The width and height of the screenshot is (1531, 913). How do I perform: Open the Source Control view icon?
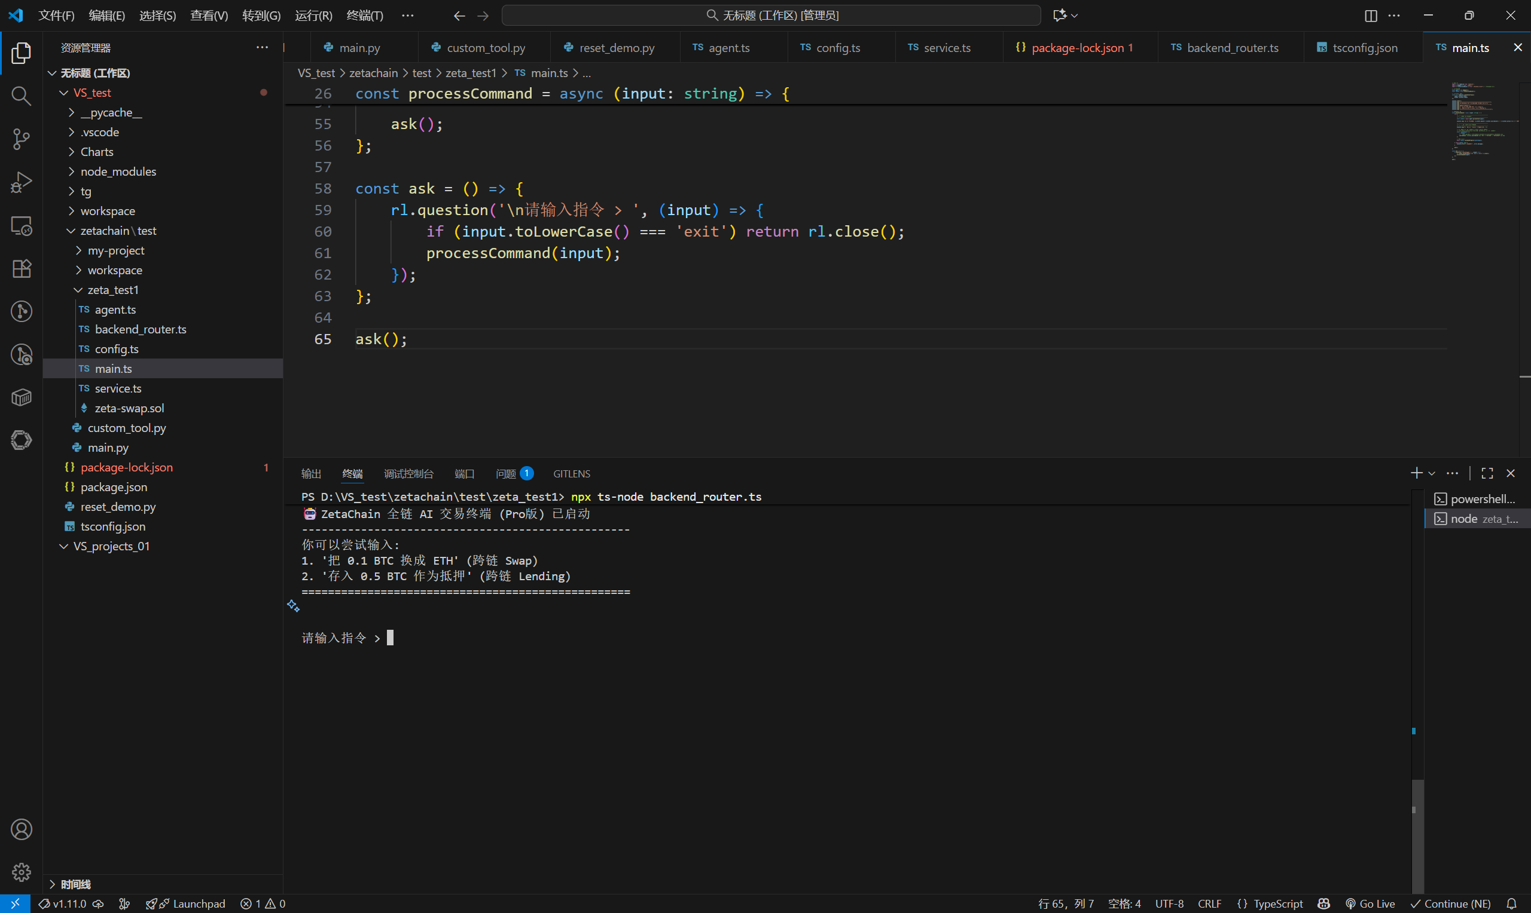click(21, 139)
